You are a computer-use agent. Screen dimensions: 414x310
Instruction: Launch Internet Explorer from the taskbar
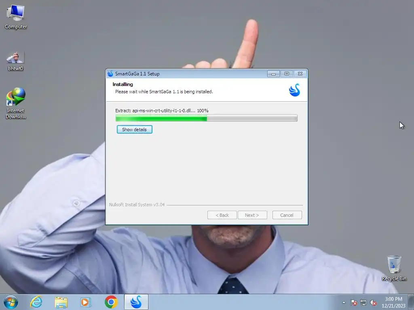36,302
